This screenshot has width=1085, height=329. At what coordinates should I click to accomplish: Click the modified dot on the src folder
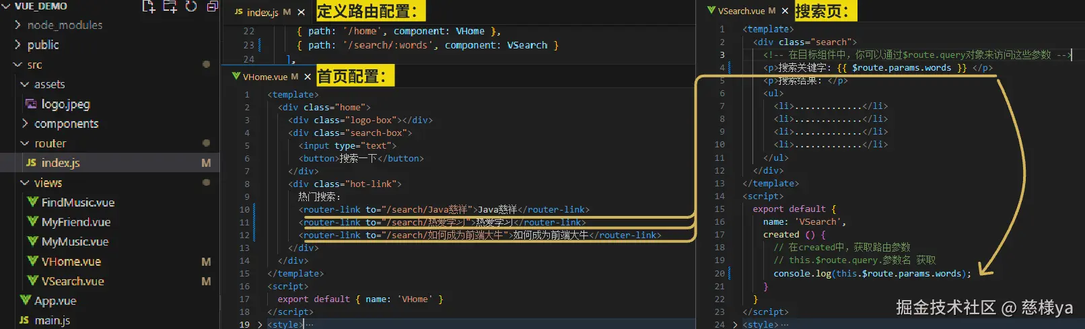click(206, 65)
